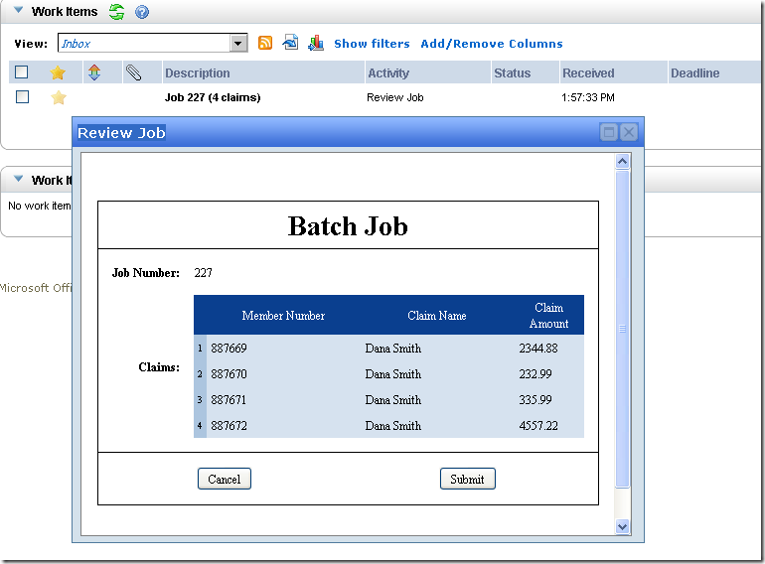Click claim amount 335.99
765x564 pixels.
(535, 400)
